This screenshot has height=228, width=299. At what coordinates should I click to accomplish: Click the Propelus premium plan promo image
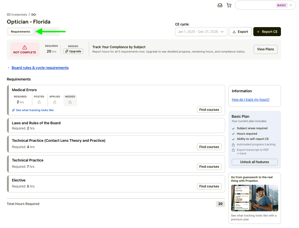tap(254, 198)
